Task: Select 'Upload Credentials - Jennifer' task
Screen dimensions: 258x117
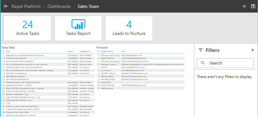Action: pos(48,85)
